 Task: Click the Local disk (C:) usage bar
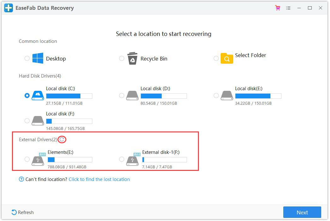click(x=69, y=96)
